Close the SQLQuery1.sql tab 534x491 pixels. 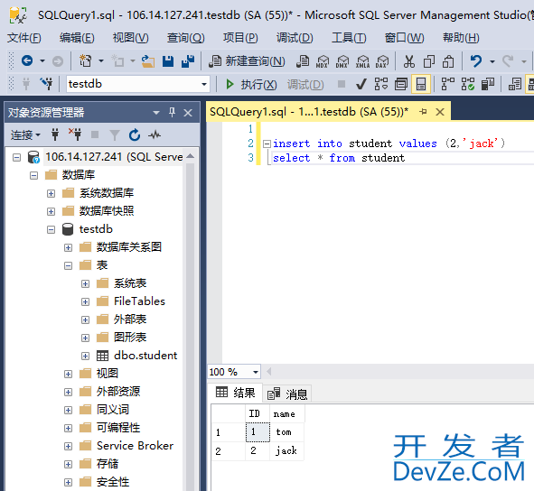[x=440, y=112]
